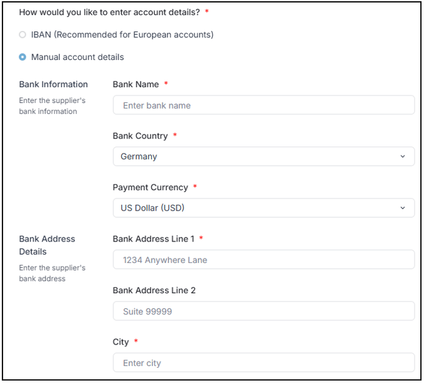Click the chevron arrow in Payment Currency dropdown
Viewport: 424px width, 383px height.
click(402, 208)
